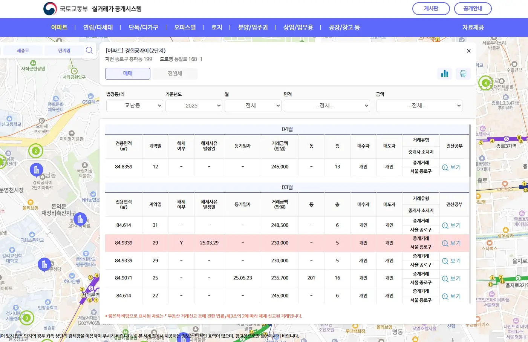Open the 보기 link in the April transaction row

point(451,167)
